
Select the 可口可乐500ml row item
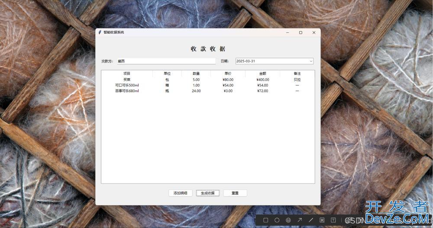click(x=127, y=85)
